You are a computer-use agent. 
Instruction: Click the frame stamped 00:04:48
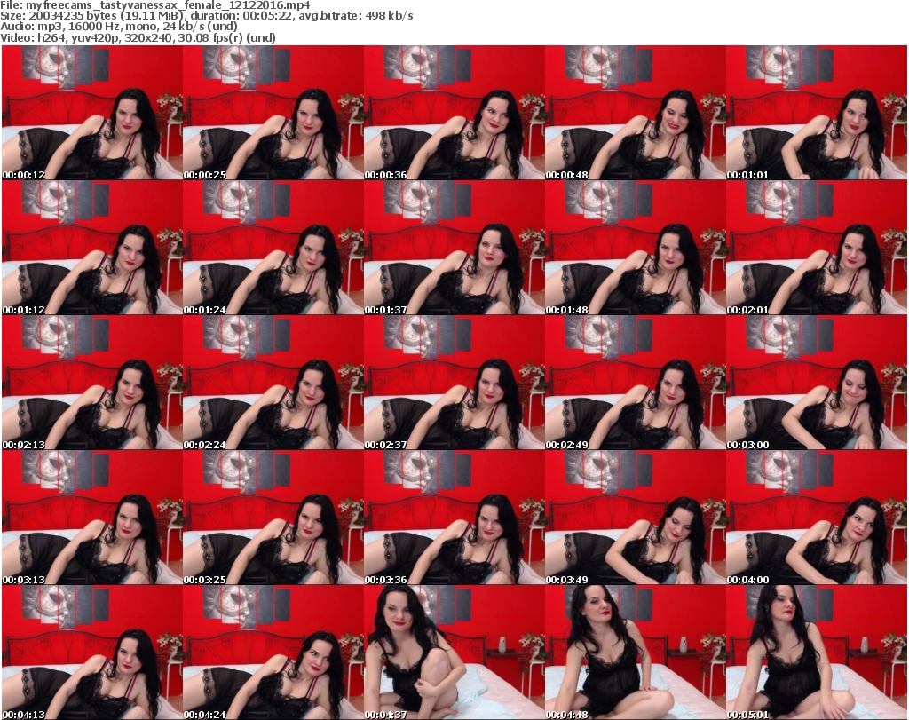click(635, 653)
